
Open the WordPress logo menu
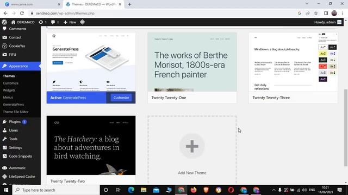4,22
